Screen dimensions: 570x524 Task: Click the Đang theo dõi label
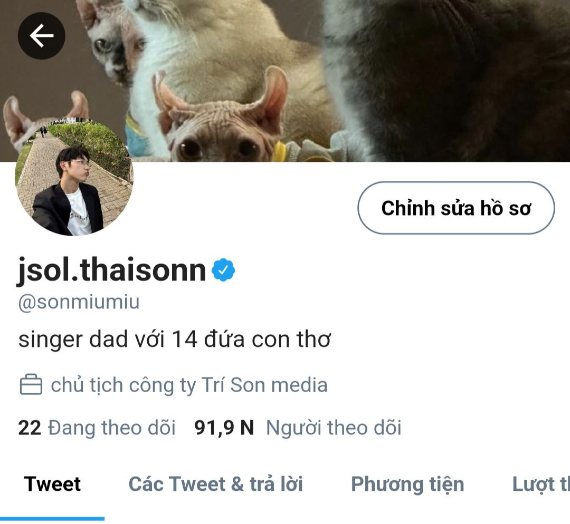pyautogui.click(x=112, y=428)
